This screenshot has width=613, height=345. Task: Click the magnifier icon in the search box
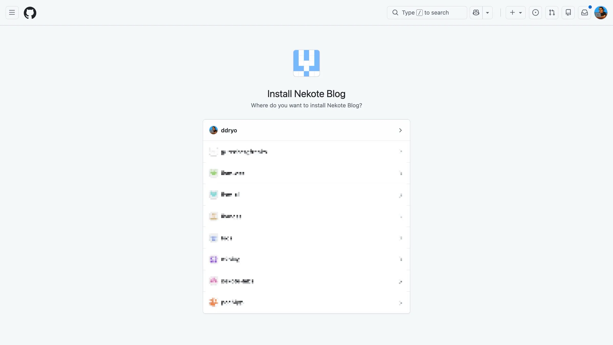point(395,13)
